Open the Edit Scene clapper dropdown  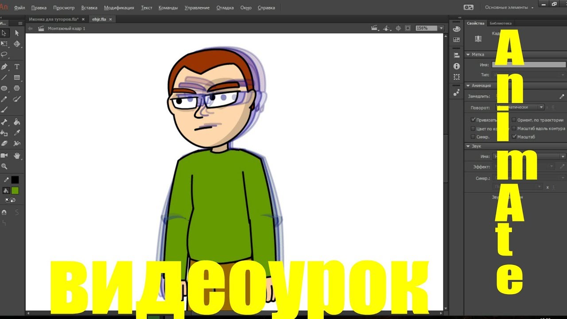(375, 28)
